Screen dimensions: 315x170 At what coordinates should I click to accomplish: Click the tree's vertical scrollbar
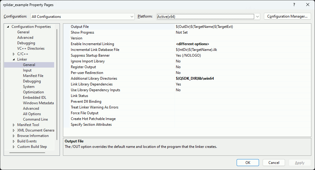click(57, 85)
